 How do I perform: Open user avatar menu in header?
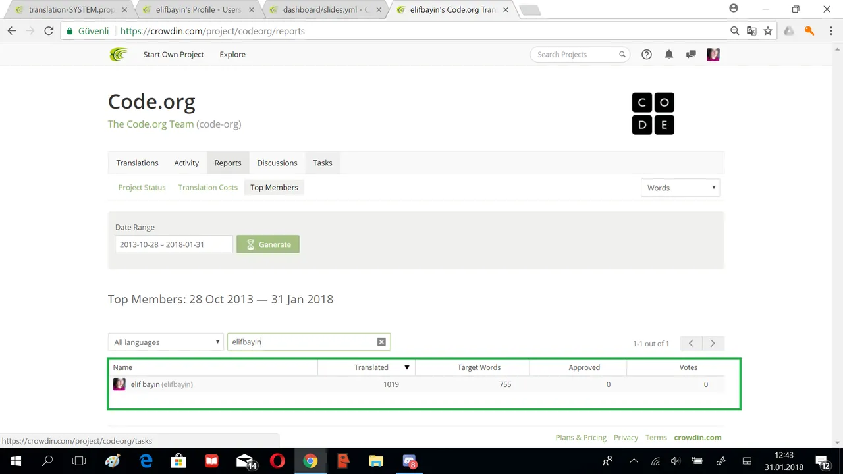[x=713, y=55]
